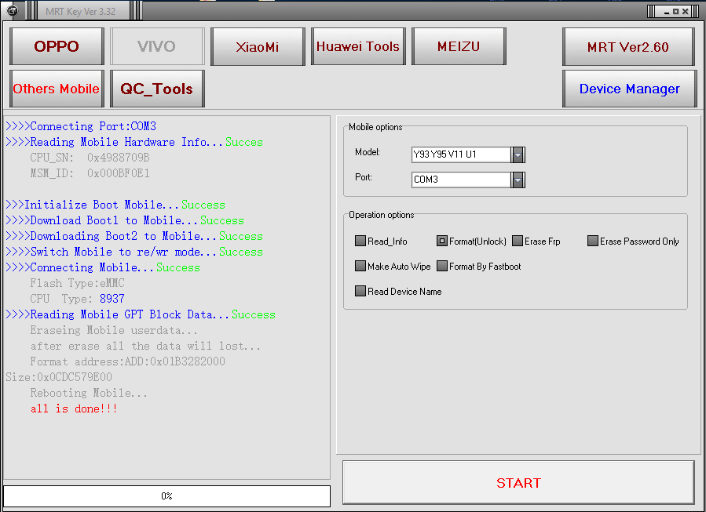Launch MRT Ver2.60
The width and height of the screenshot is (706, 512).
[x=628, y=47]
